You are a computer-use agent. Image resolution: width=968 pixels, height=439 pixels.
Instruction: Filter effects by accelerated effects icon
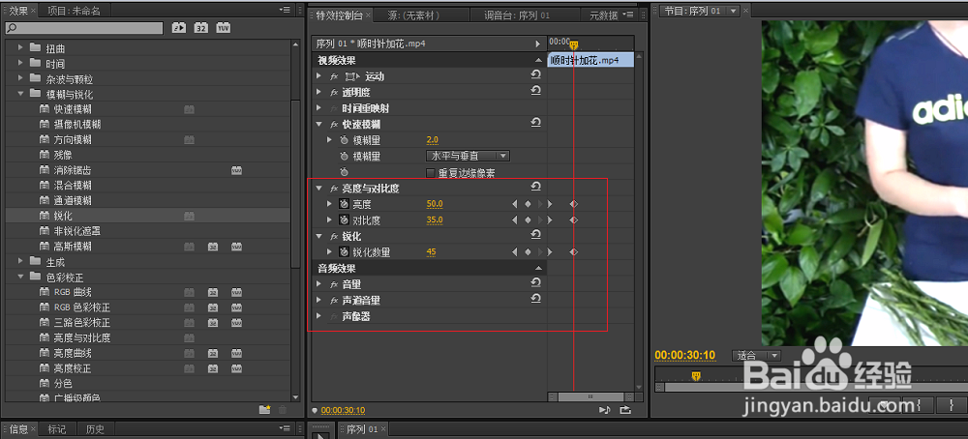[x=179, y=28]
